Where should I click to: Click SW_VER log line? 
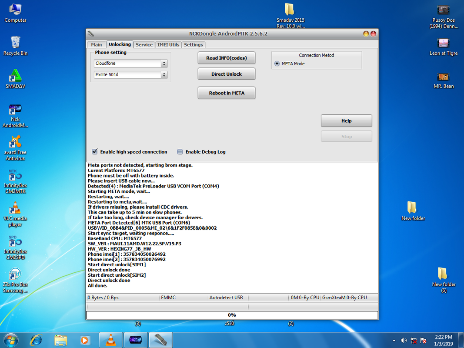[134, 244]
